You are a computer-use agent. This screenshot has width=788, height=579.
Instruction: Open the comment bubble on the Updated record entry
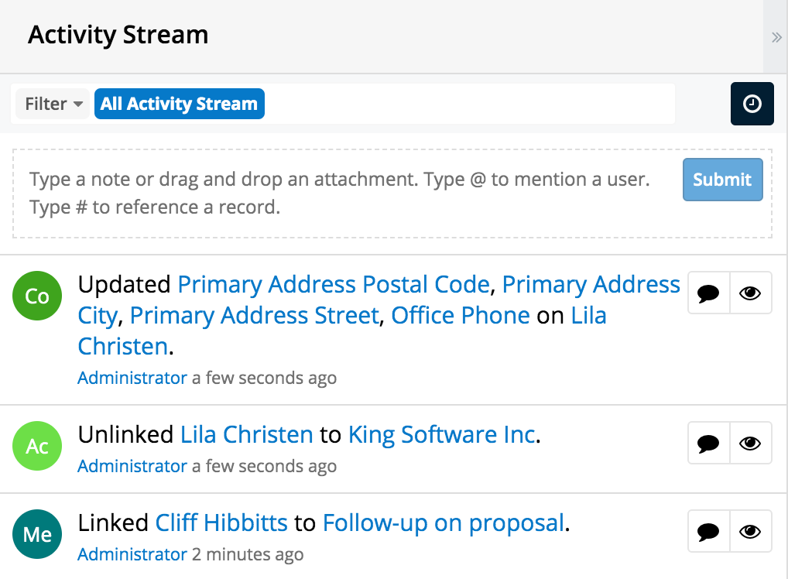click(x=708, y=293)
